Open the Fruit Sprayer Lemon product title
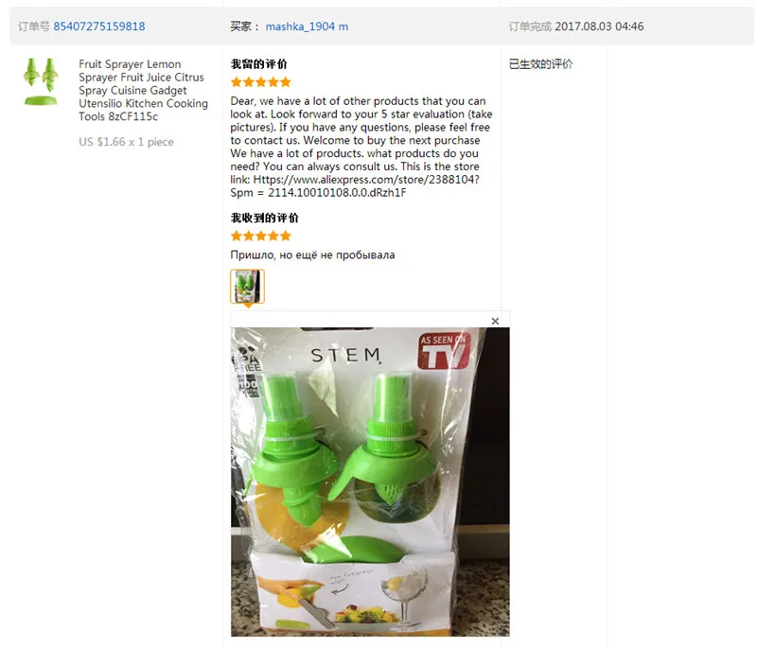The image size is (757, 648). click(x=144, y=90)
